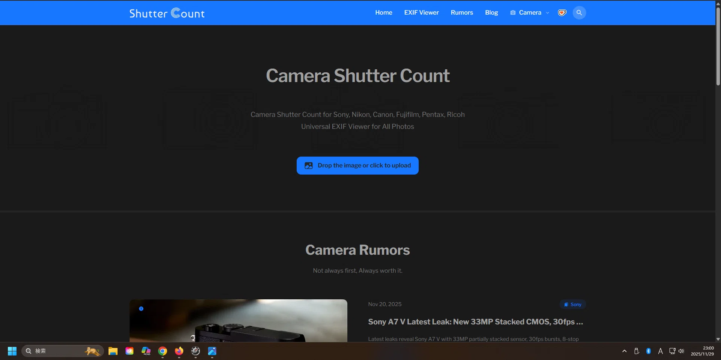The height and width of the screenshot is (360, 721).
Task: Open the EXIF Viewer page
Action: click(x=421, y=13)
